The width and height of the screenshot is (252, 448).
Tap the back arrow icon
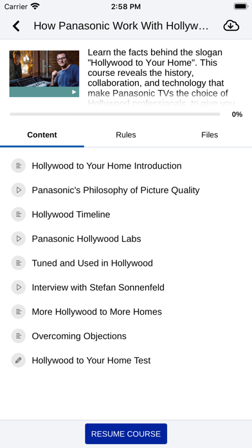click(x=16, y=26)
